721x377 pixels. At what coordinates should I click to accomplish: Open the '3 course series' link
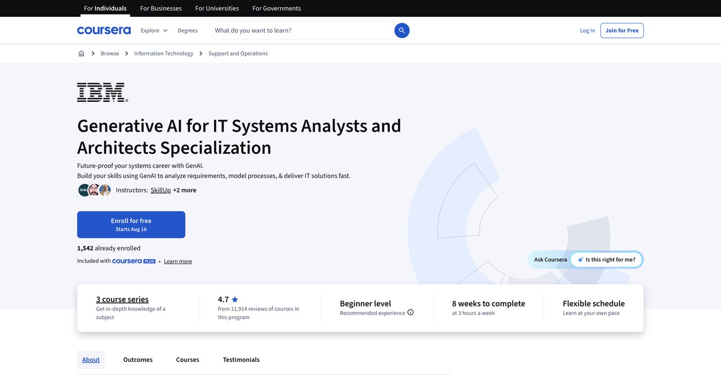(122, 299)
